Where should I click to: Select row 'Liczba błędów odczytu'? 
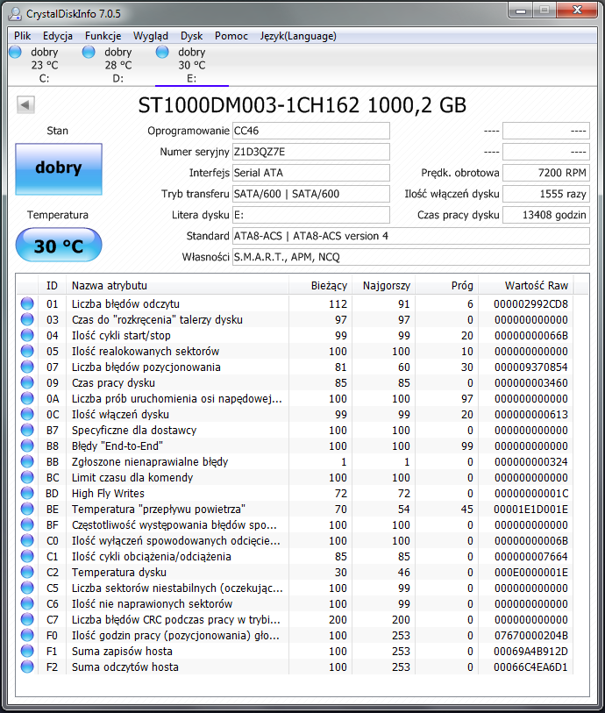click(295, 303)
